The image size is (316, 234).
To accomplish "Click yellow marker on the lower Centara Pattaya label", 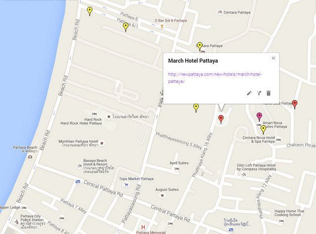I will tap(199, 47).
